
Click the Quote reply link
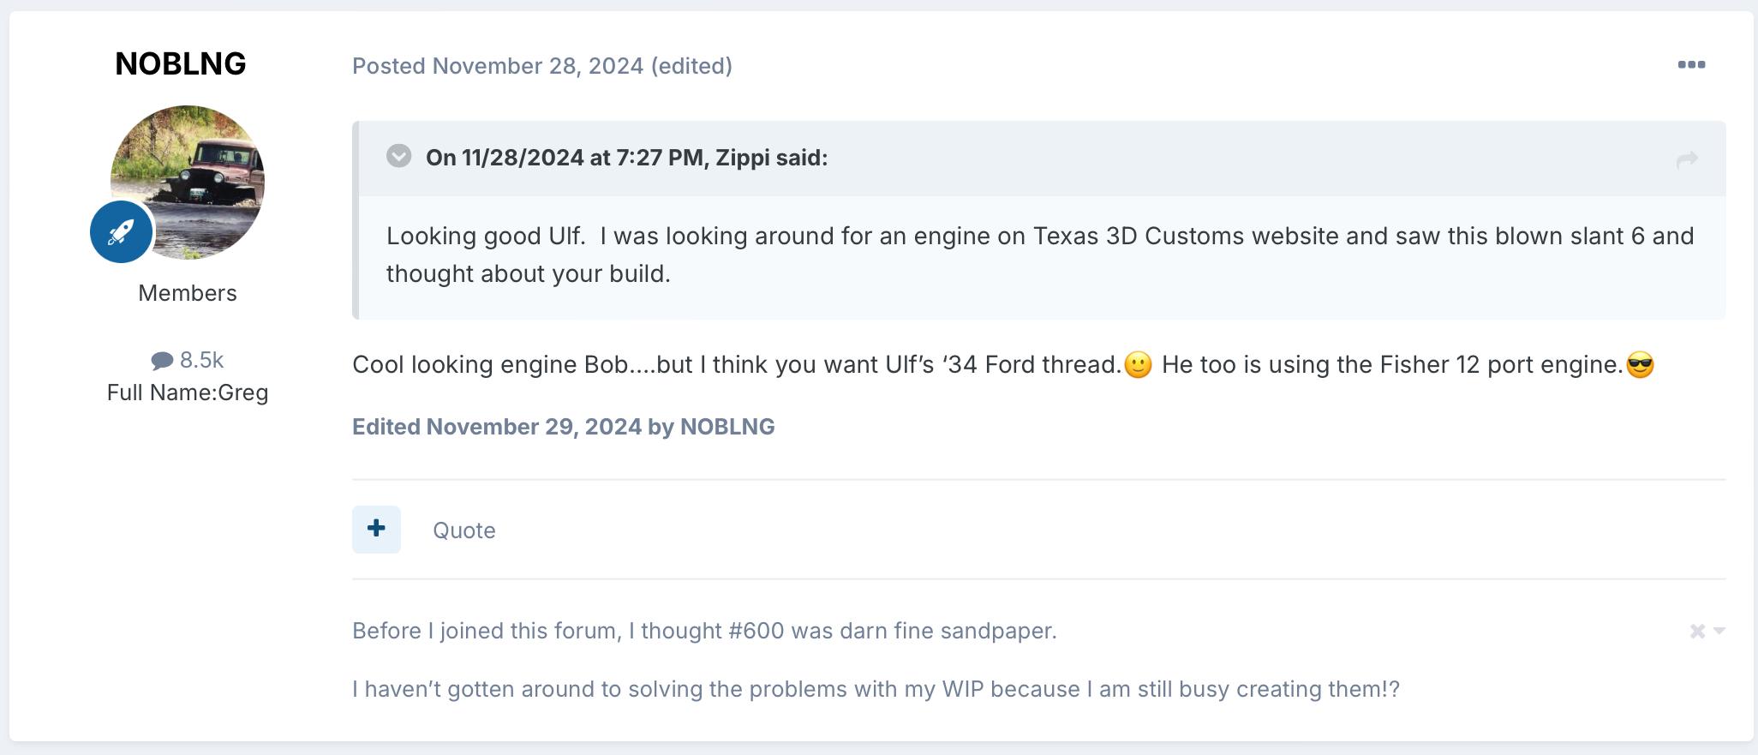point(463,530)
